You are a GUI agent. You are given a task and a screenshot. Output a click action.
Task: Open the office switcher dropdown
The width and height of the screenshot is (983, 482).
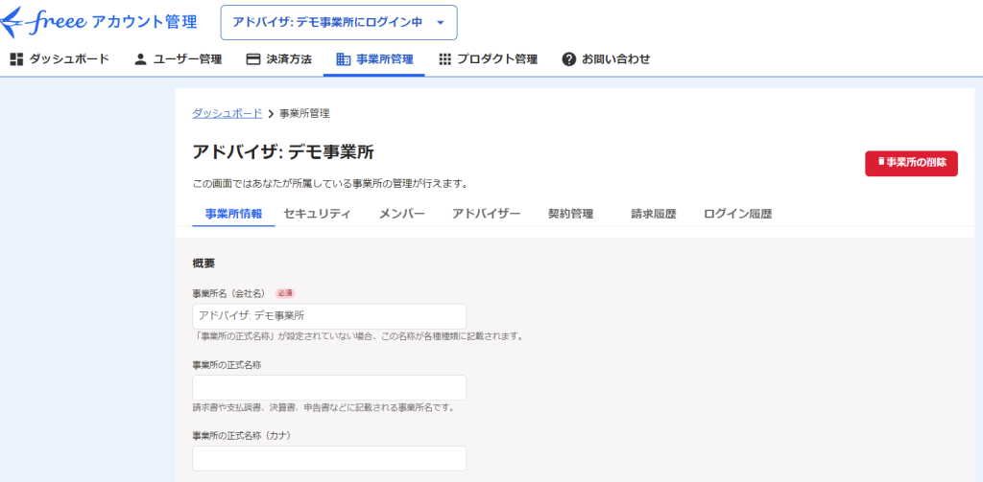(339, 22)
